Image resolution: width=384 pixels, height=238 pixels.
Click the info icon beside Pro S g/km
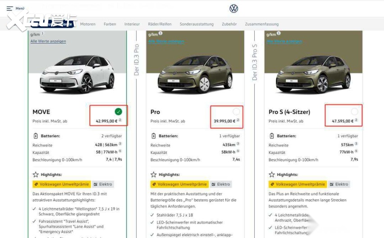tap(279, 33)
